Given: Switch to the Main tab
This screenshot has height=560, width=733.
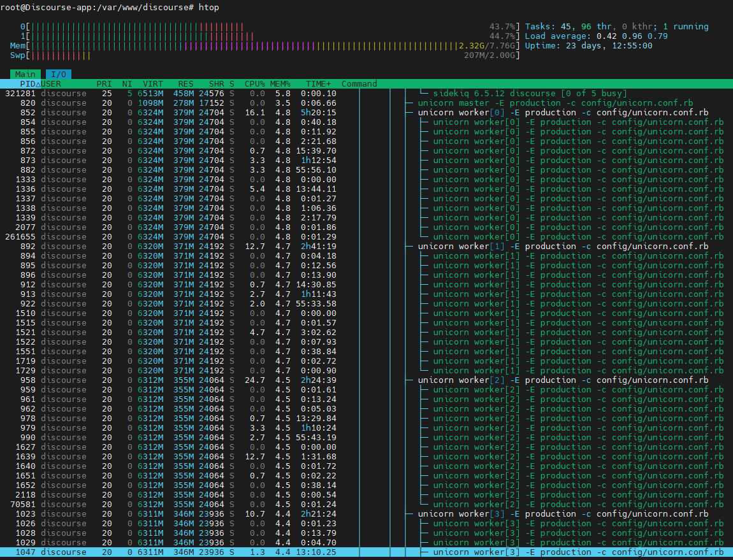Looking at the screenshot, I should (25, 75).
